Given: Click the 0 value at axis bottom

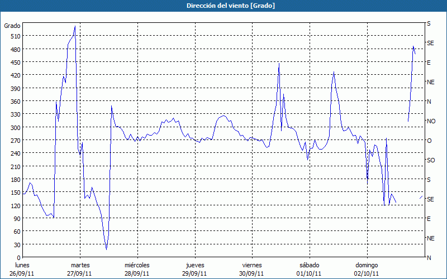Looking at the screenshot, I should (17, 257).
